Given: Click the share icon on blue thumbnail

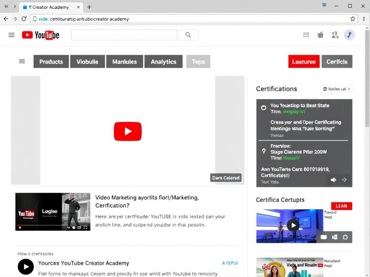Looking at the screenshot, I should point(345,237).
